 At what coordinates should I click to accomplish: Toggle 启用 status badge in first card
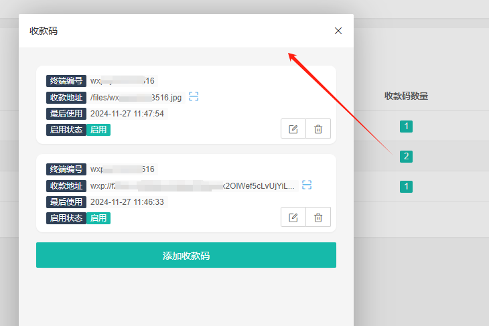click(x=98, y=130)
